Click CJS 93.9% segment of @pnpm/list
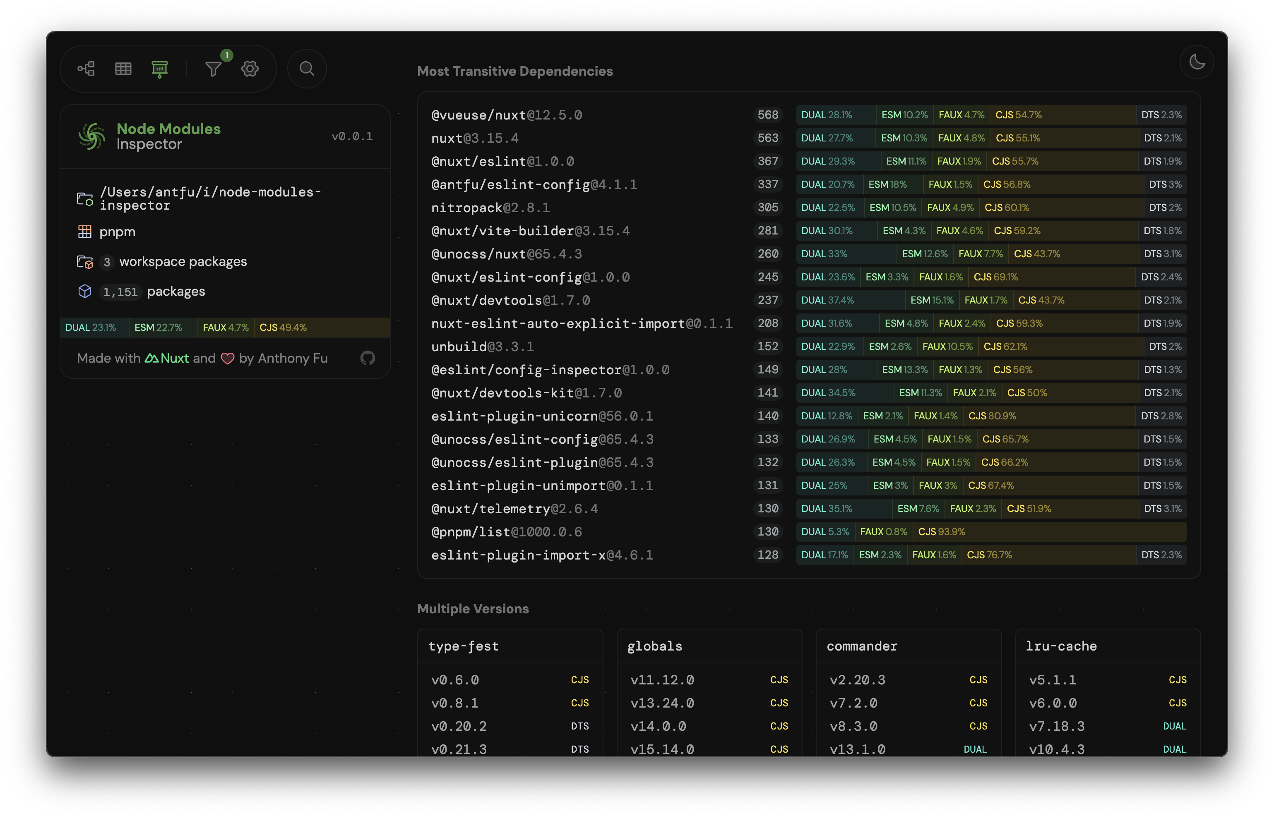 point(1050,532)
